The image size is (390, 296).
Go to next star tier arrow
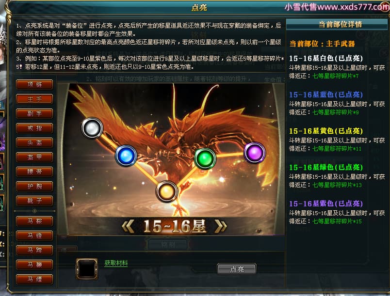point(221,226)
